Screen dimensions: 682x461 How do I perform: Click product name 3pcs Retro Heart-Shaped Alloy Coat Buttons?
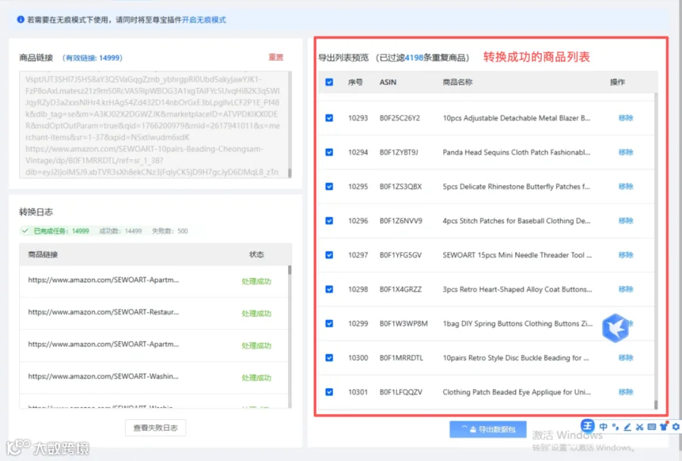click(x=517, y=289)
